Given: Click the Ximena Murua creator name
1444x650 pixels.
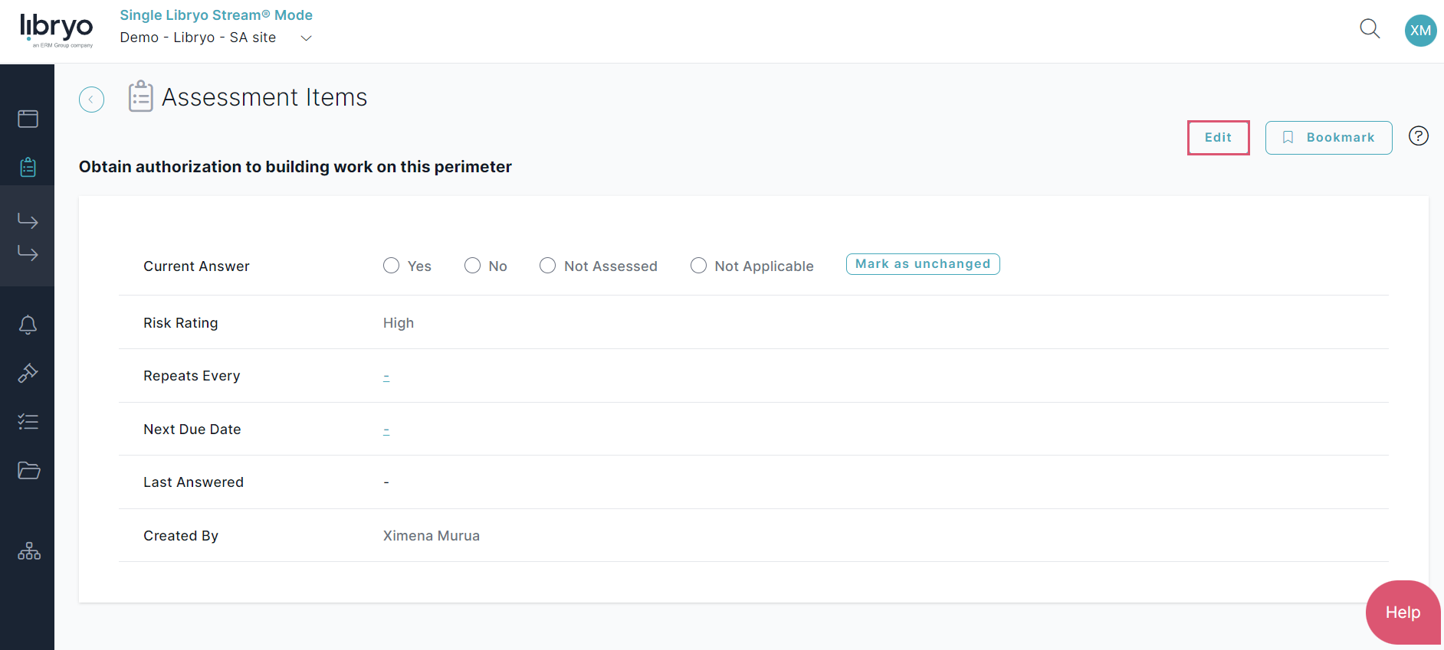Looking at the screenshot, I should 432,536.
